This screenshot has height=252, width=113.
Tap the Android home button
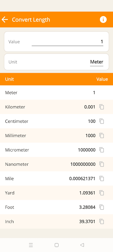56,245
